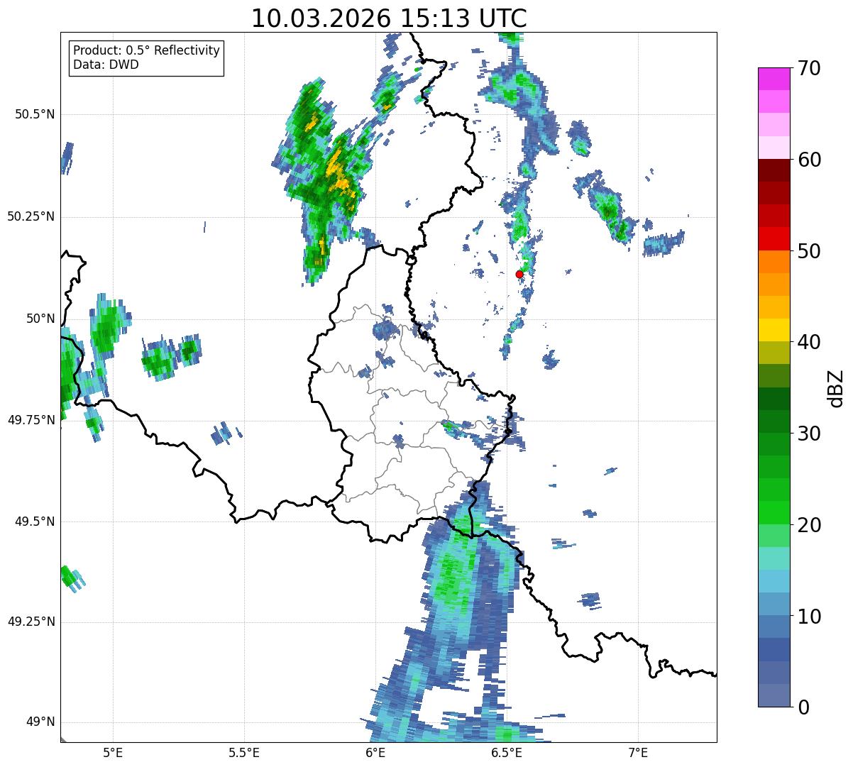Click latitude label 50.5°N
This screenshot has width=853, height=767.
pos(35,114)
